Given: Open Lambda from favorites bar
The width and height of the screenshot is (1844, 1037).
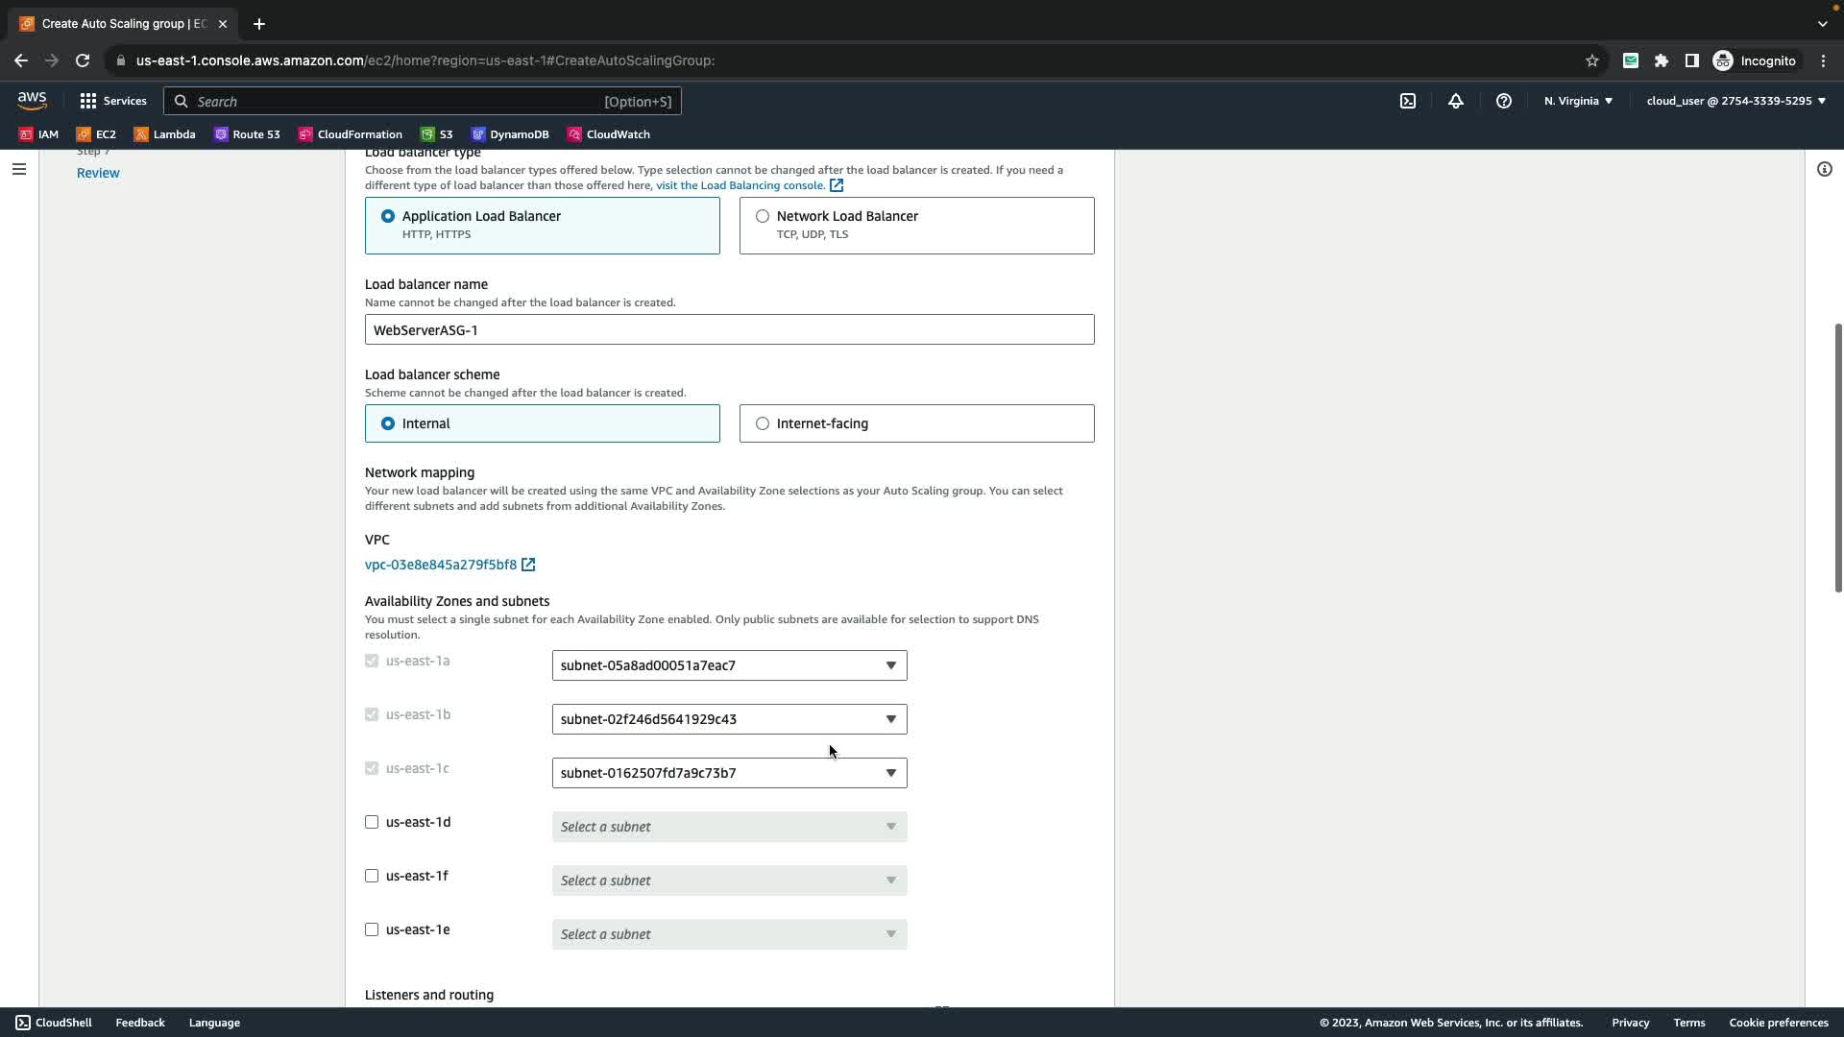Looking at the screenshot, I should pos(164,134).
